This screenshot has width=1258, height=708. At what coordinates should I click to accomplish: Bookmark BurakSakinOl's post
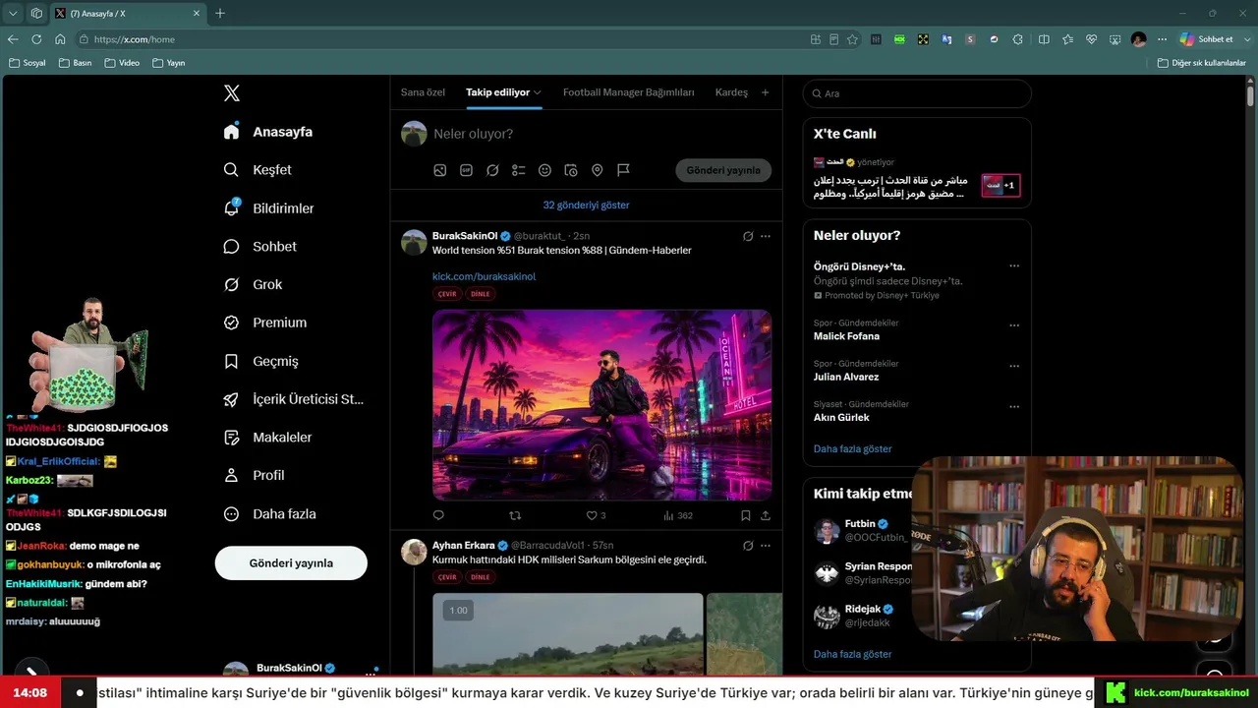746,515
